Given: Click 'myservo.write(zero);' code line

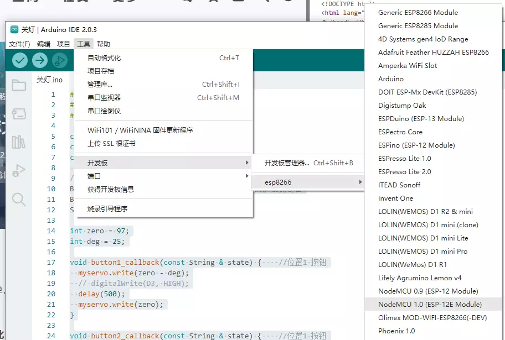Looking at the screenshot, I should coord(121,304).
